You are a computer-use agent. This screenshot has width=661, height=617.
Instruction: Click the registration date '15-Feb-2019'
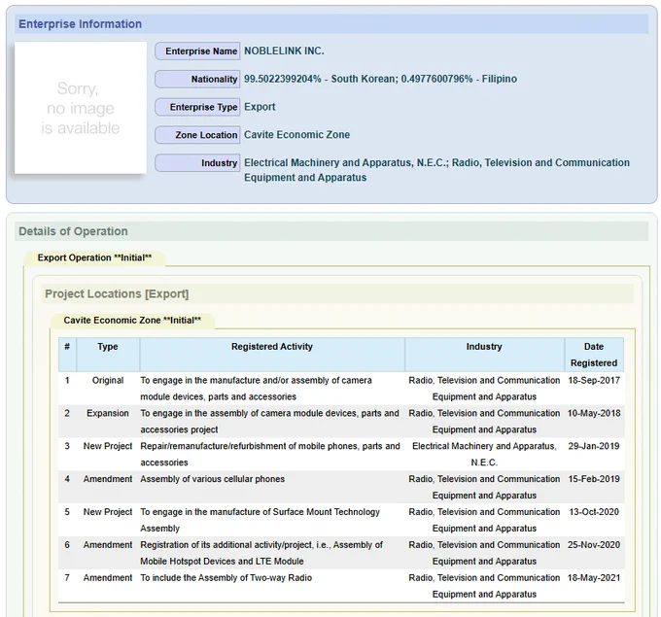pos(594,479)
